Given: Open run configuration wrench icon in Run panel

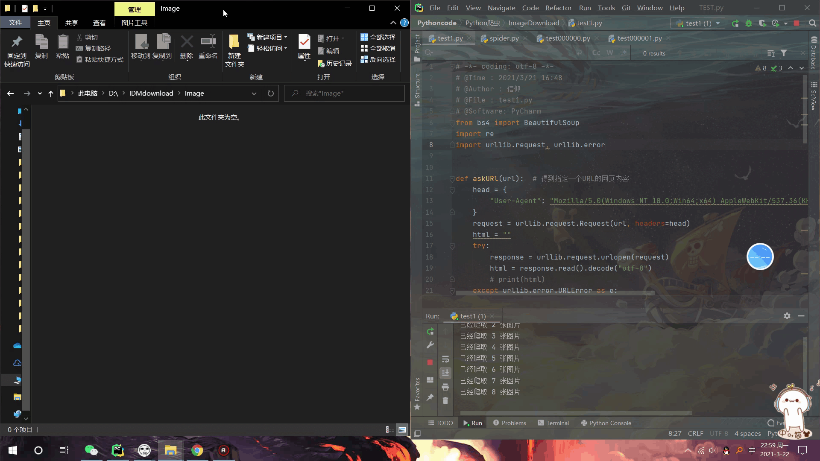Looking at the screenshot, I should tap(430, 345).
